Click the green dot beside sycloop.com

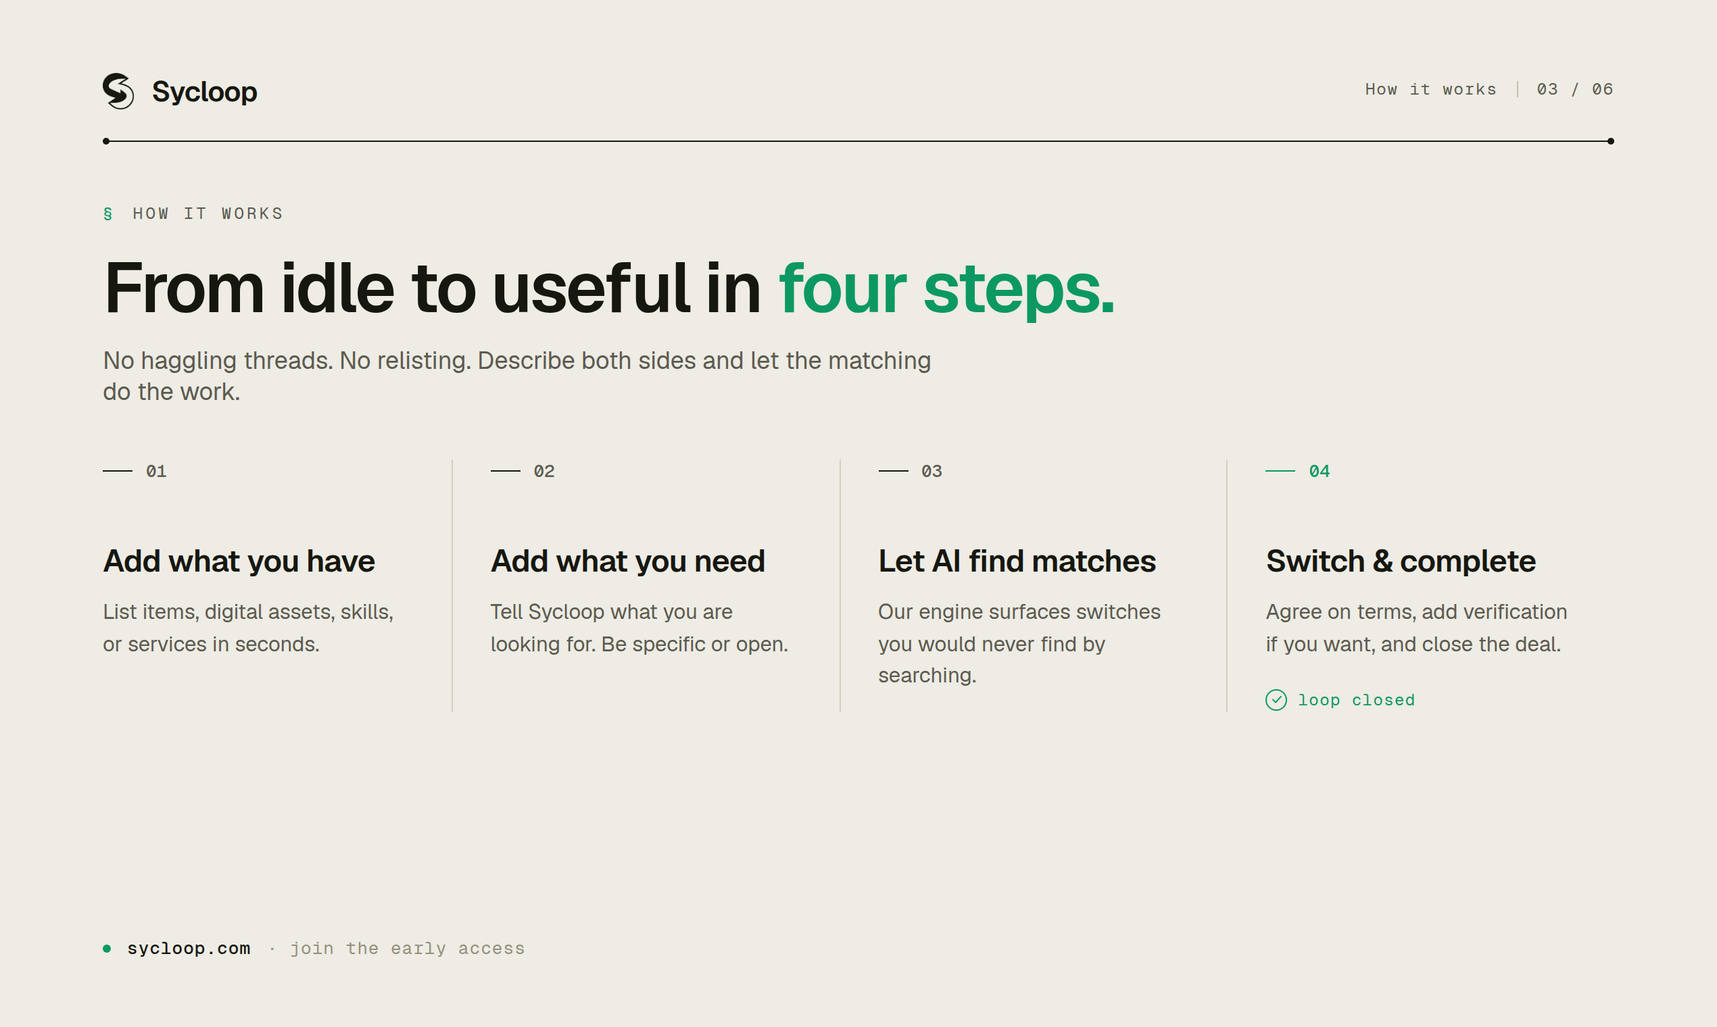(x=107, y=949)
